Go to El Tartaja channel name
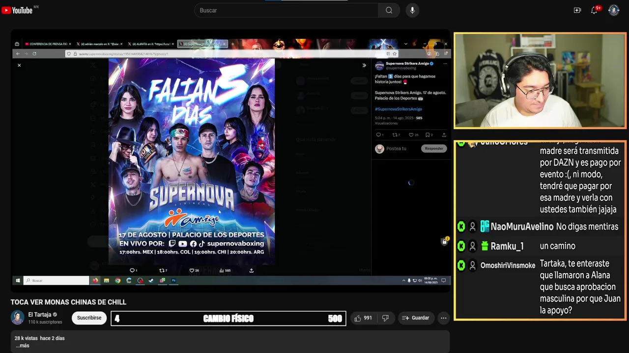The width and height of the screenshot is (629, 353). 40,315
